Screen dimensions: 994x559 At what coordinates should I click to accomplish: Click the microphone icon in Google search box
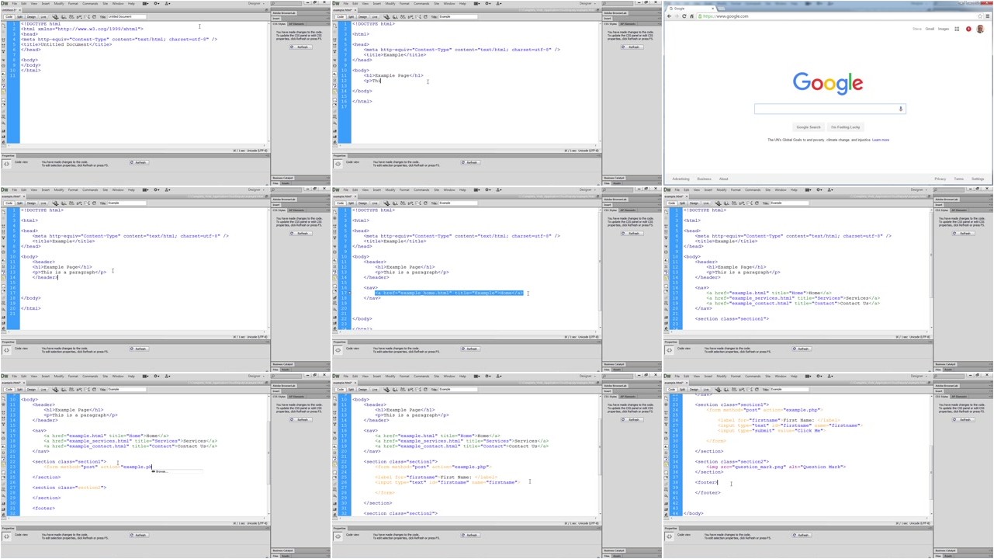tap(900, 109)
